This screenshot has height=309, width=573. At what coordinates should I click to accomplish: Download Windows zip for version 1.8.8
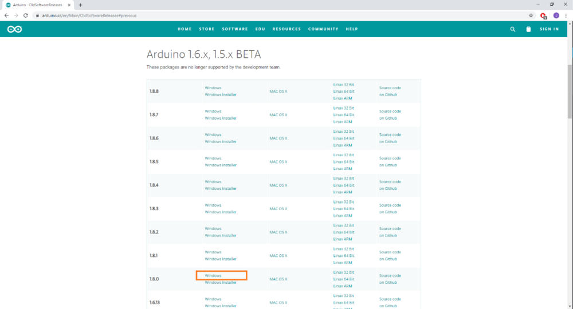(x=213, y=88)
